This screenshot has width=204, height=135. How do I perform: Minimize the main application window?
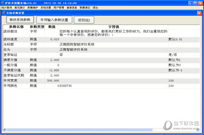(191, 3)
